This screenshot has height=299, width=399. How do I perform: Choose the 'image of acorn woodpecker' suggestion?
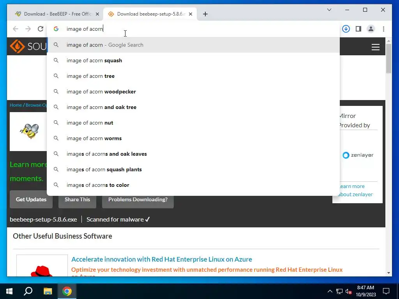193,91
